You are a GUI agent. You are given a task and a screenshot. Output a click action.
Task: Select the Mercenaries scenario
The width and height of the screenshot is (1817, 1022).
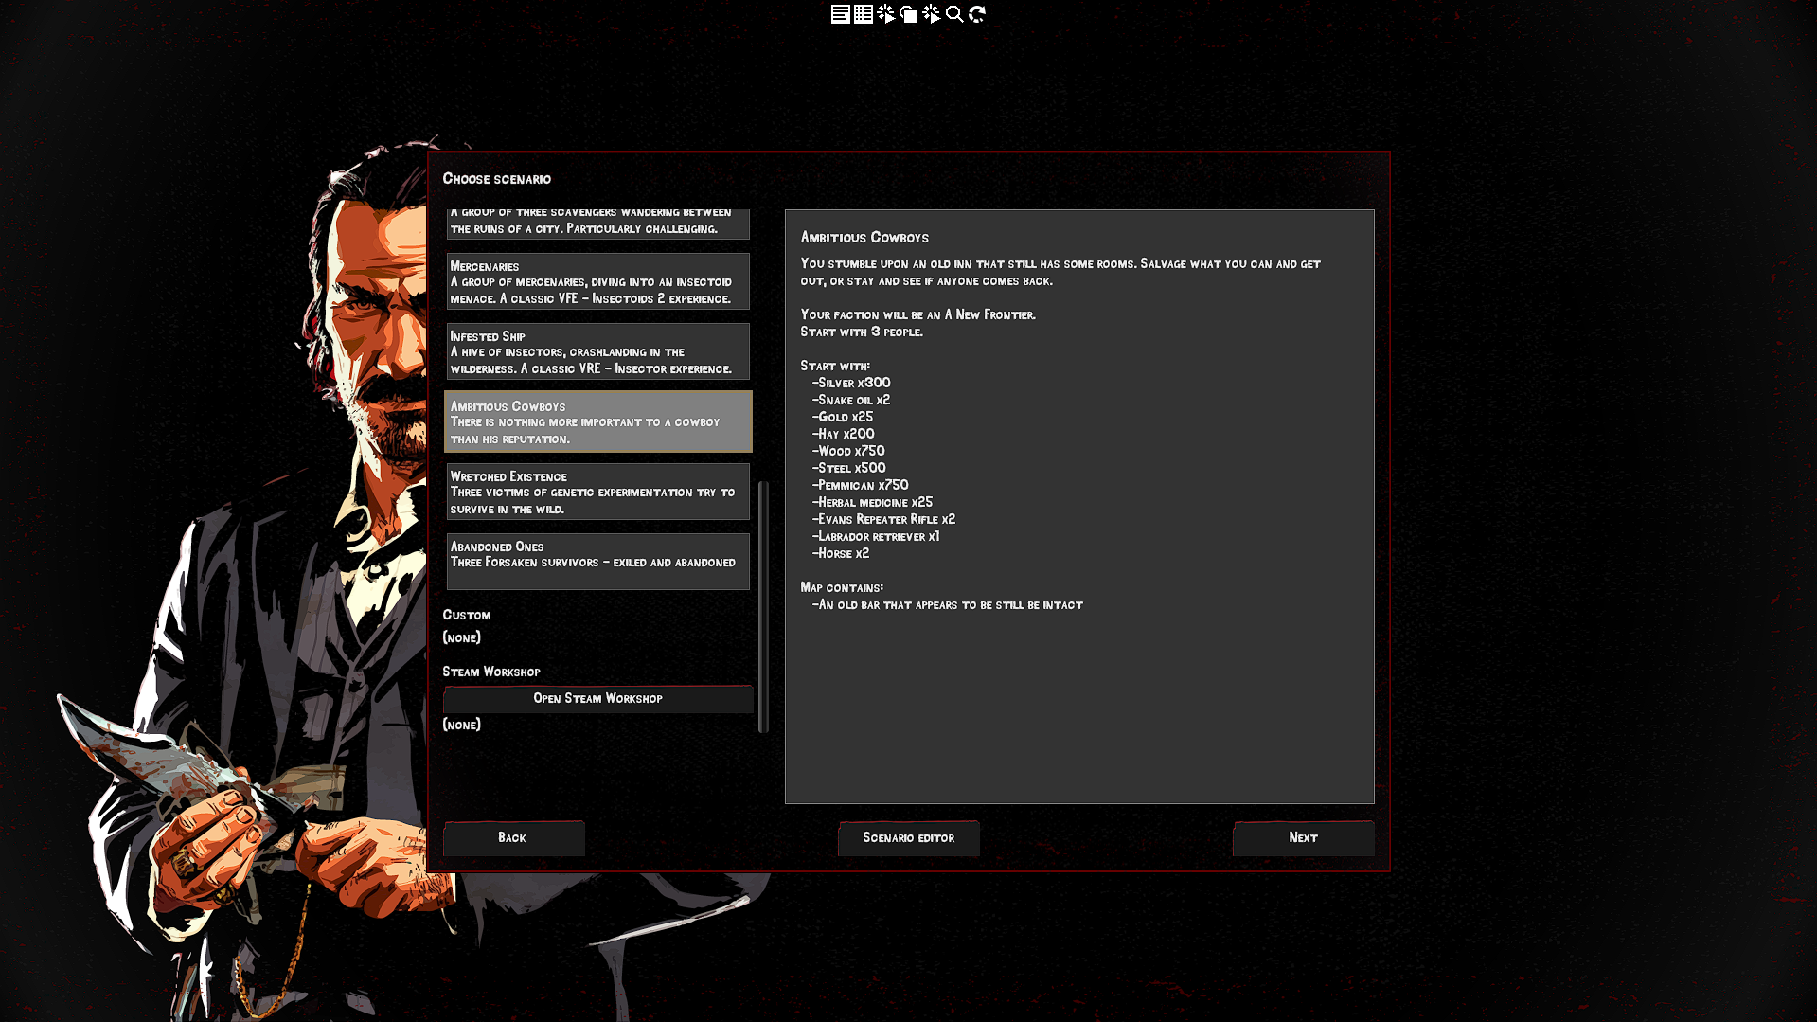(598, 281)
